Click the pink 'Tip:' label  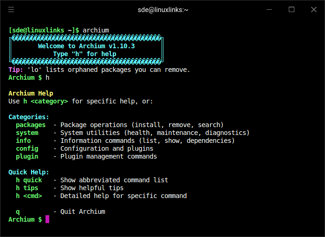[16, 70]
